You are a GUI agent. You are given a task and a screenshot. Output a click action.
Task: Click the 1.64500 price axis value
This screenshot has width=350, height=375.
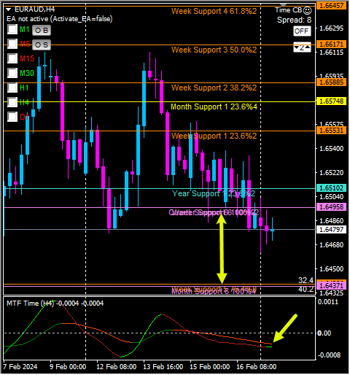coord(332,269)
